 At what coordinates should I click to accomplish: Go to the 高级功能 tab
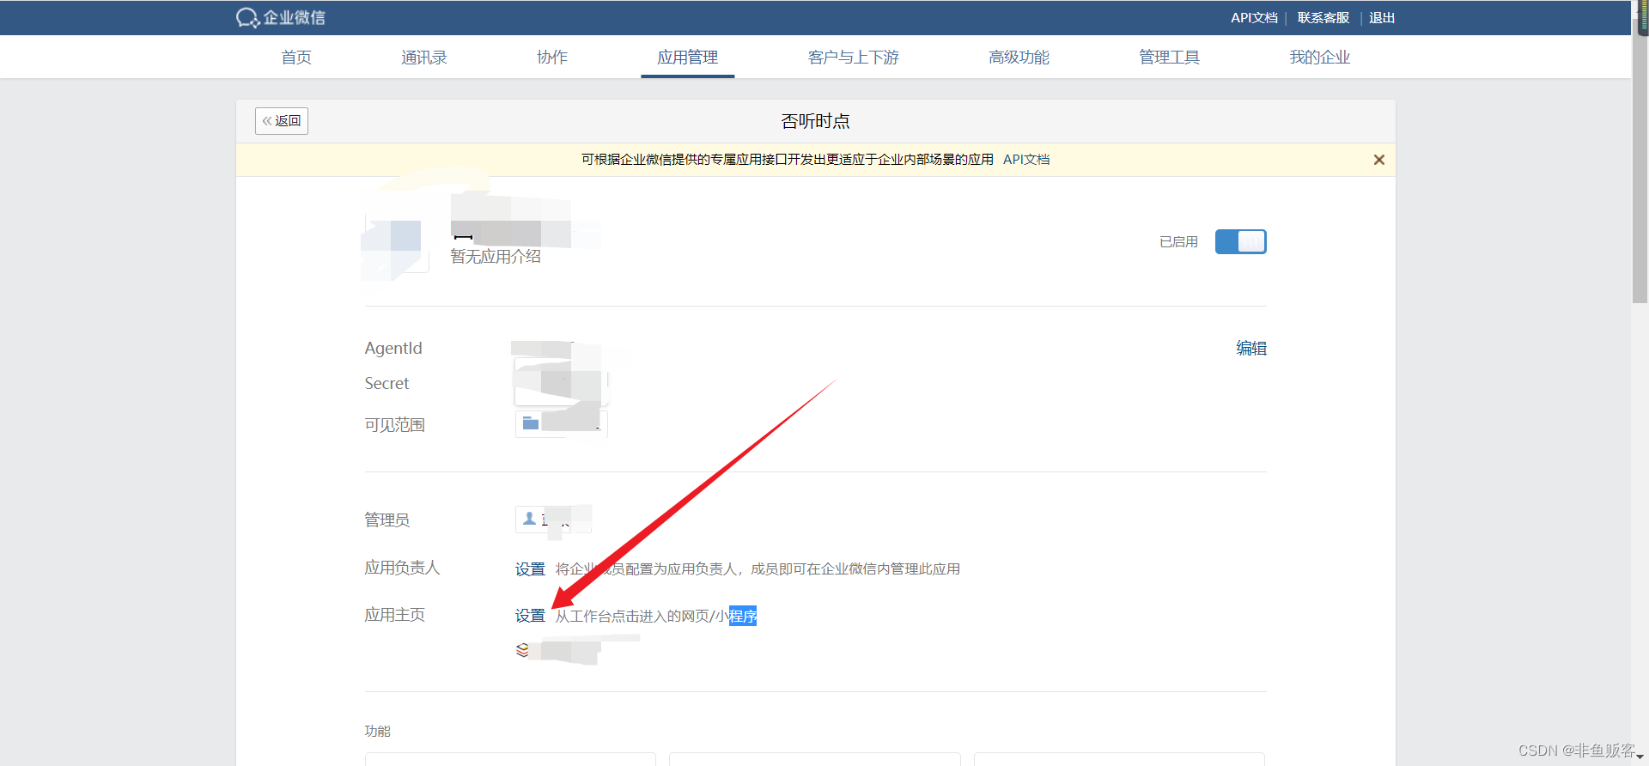(1019, 58)
